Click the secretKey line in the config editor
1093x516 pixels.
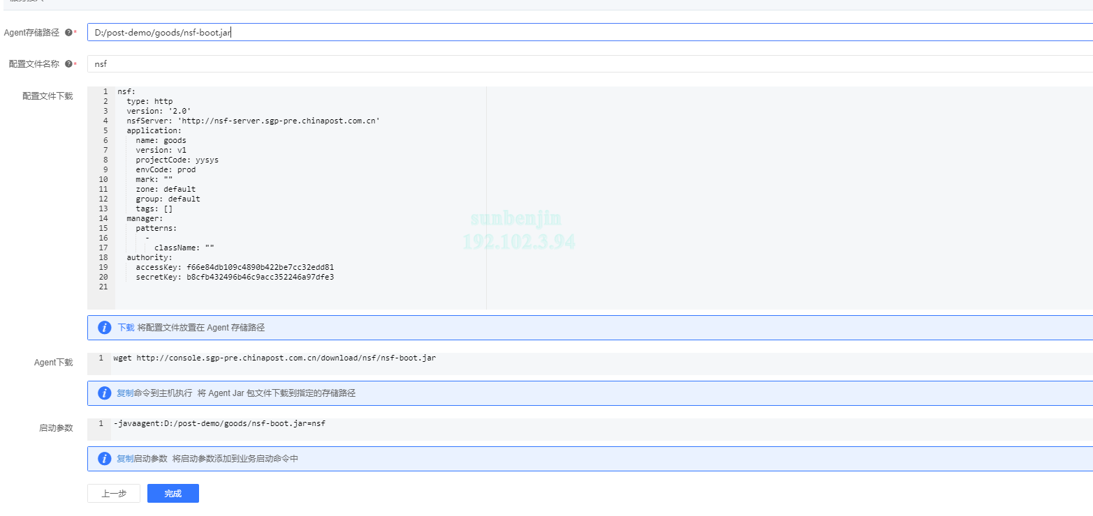pos(235,277)
